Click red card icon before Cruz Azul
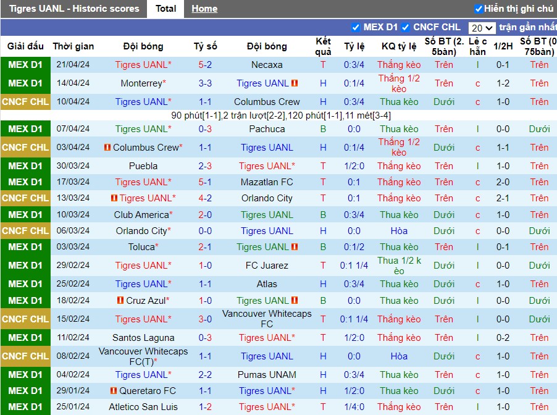 (x=120, y=300)
